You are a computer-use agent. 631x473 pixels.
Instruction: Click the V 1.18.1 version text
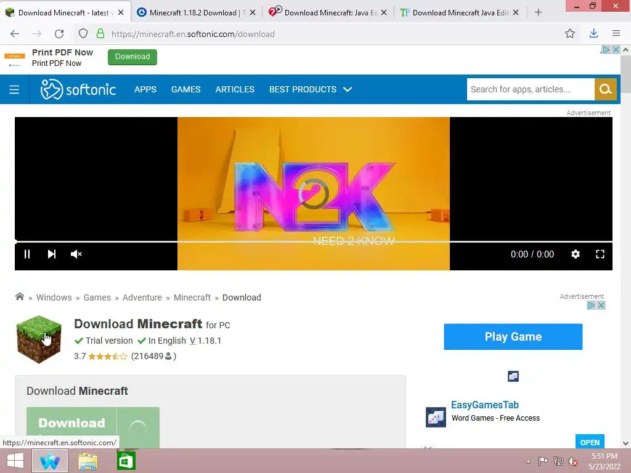(205, 341)
